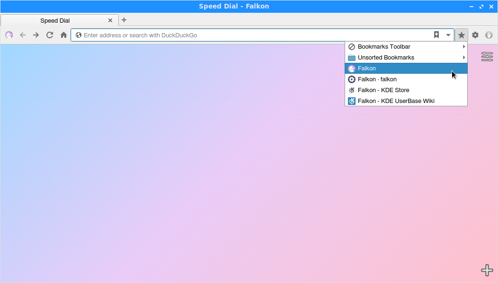Bookmark this page via address bar icon
498x283 pixels.
click(436, 35)
